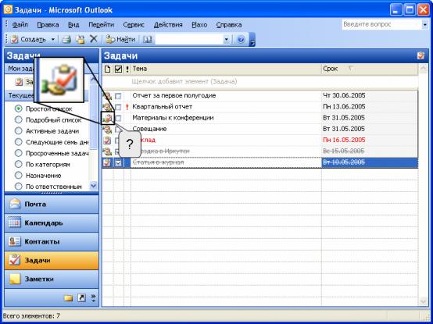Select the 'Активные задачи' view radio button
This screenshot has width=433, height=324.
18,131
